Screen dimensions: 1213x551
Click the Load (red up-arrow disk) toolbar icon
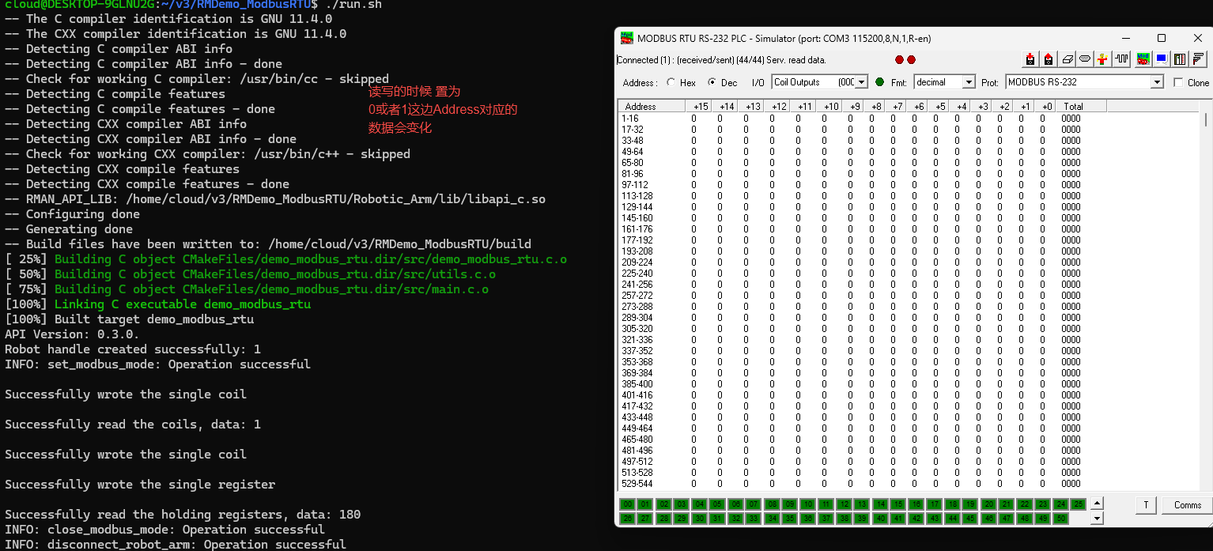[x=1049, y=59]
